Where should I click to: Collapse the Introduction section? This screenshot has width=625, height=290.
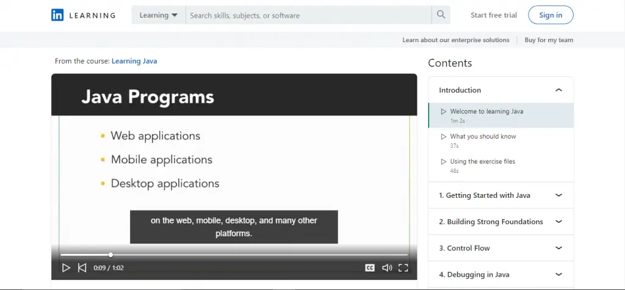point(558,90)
